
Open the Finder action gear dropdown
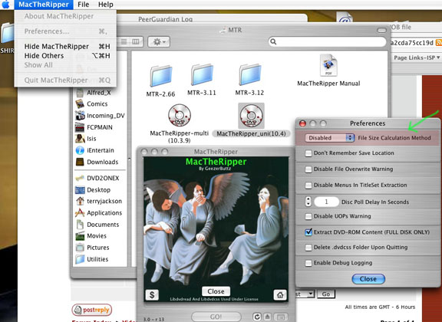click(x=159, y=42)
